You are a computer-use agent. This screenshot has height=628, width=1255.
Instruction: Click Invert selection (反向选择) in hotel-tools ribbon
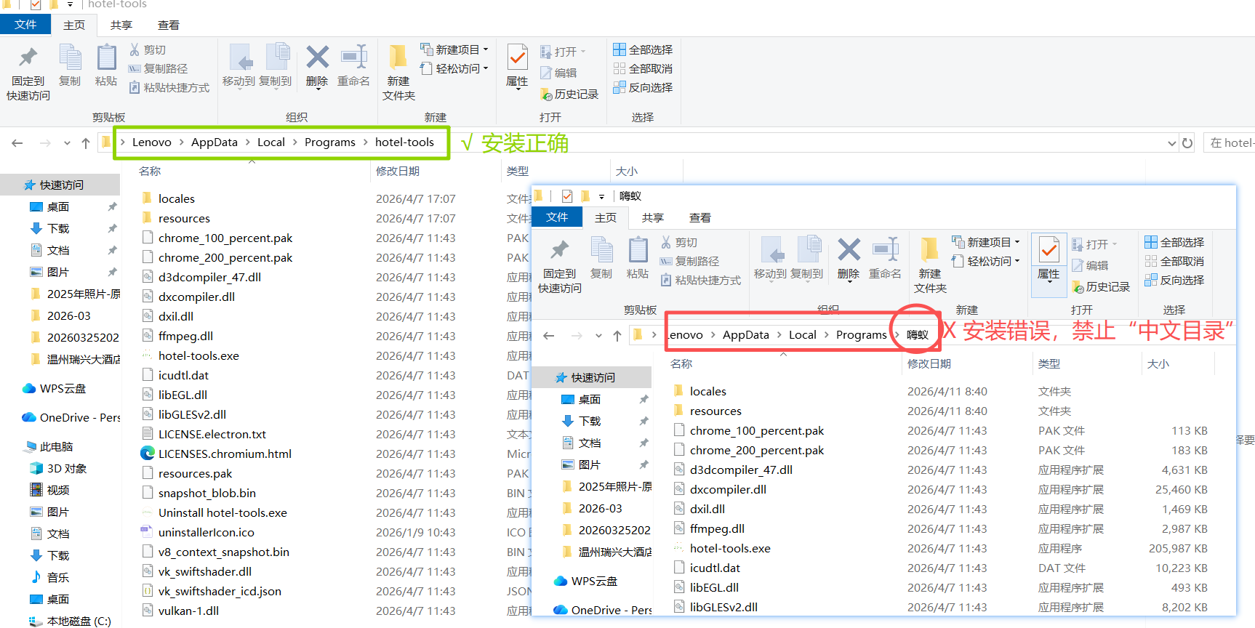pyautogui.click(x=643, y=87)
